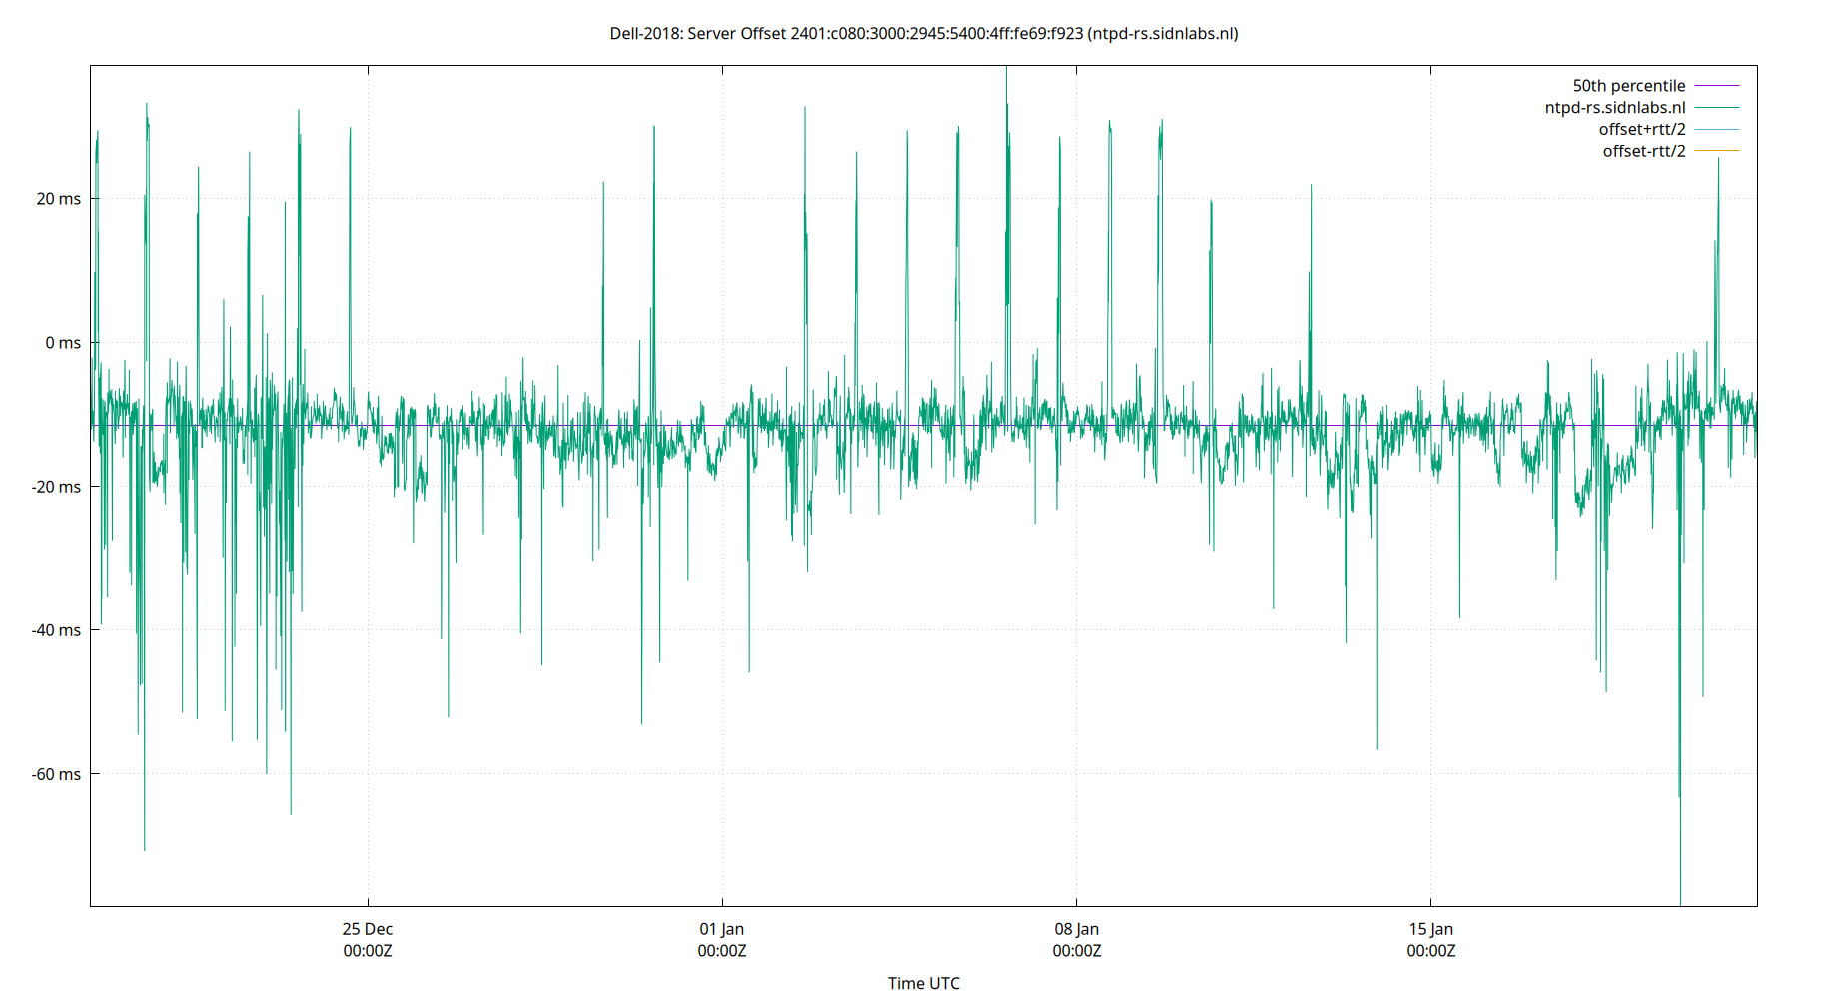This screenshot has width=1848, height=999.
Task: Toggle visibility of offset+rtt/2 series
Action: (1642, 128)
